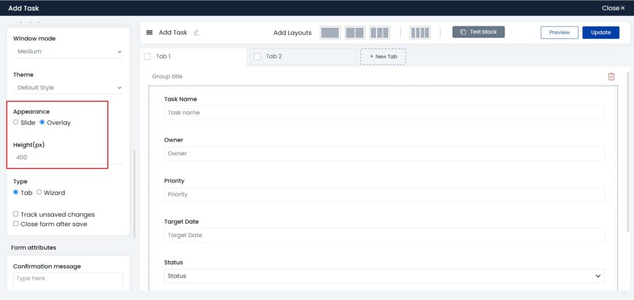Select the three-column layout icon
634x300 pixels.
click(x=380, y=33)
